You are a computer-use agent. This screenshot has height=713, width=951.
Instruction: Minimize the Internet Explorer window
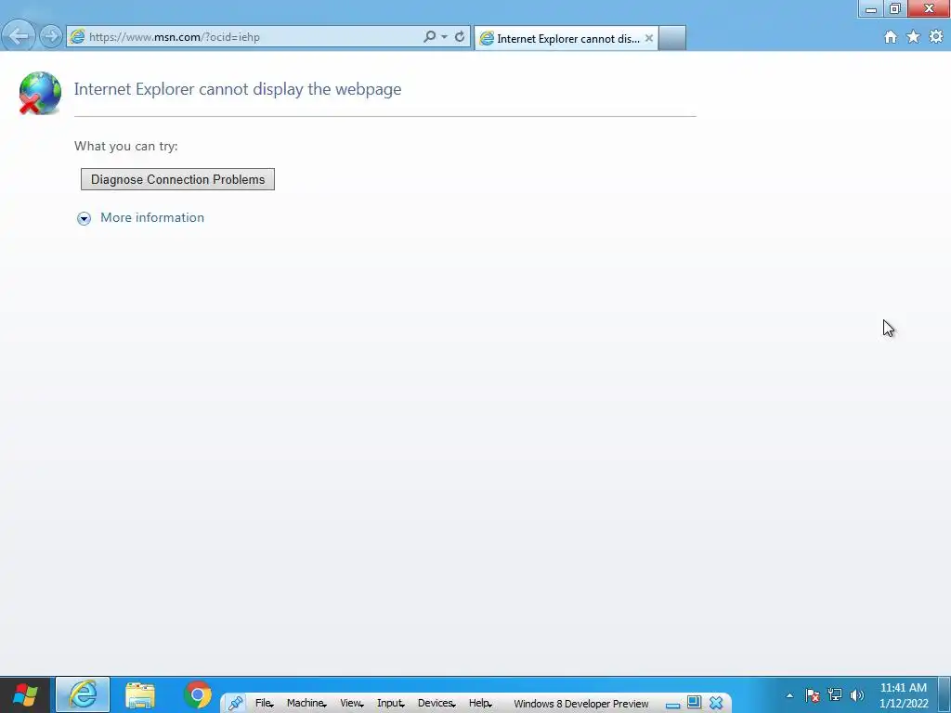coord(871,8)
